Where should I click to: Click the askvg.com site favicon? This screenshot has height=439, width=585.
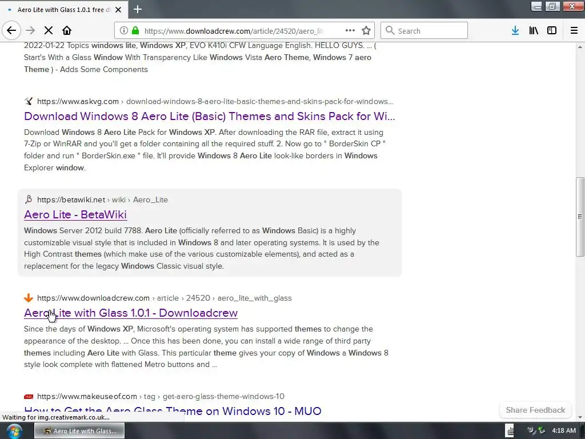[x=29, y=101]
